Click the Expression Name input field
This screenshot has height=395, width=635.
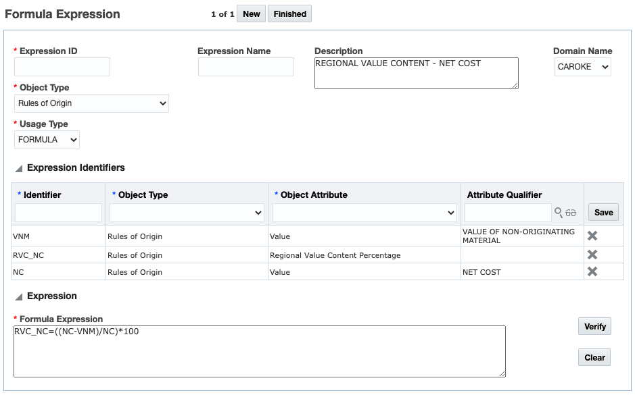click(245, 67)
